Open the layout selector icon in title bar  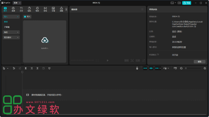pyautogui.click(x=172, y=3)
